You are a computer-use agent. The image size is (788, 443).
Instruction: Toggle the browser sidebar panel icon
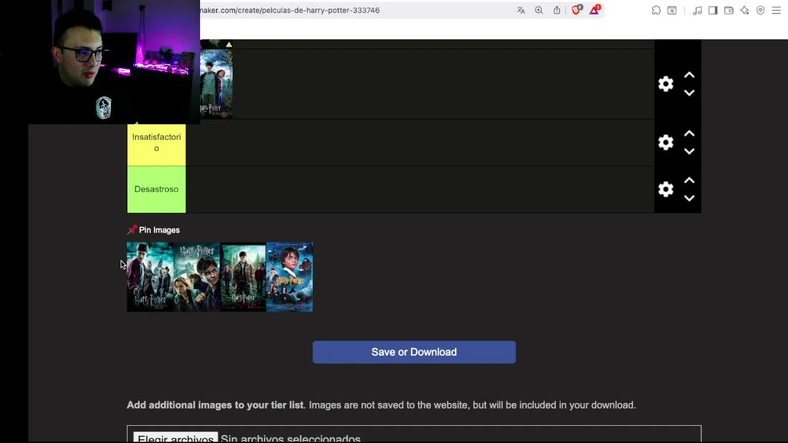(x=713, y=10)
